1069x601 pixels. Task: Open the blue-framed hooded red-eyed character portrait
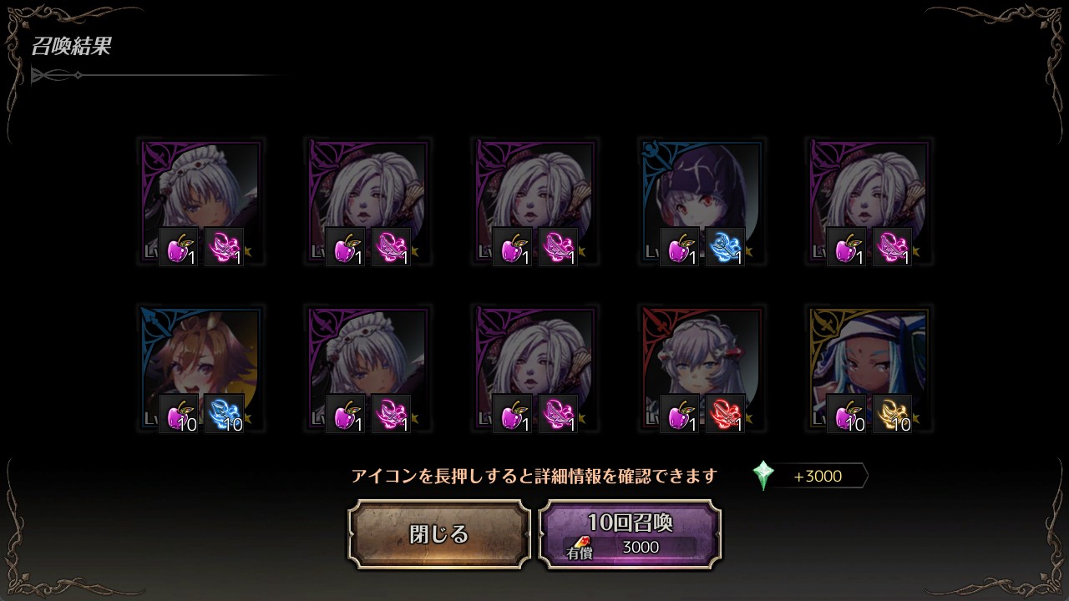(x=702, y=202)
